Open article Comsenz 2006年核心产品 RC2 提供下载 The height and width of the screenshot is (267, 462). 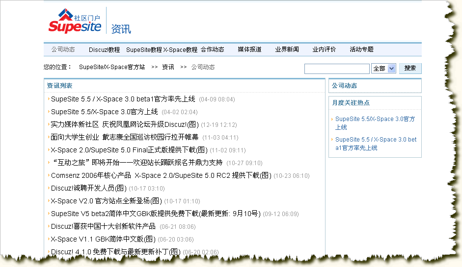pos(161,175)
